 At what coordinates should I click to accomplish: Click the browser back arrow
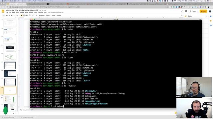(x=2, y=7)
